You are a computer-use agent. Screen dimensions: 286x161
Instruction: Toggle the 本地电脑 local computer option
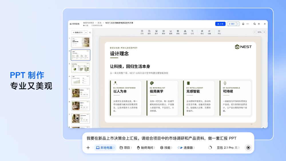(105, 148)
